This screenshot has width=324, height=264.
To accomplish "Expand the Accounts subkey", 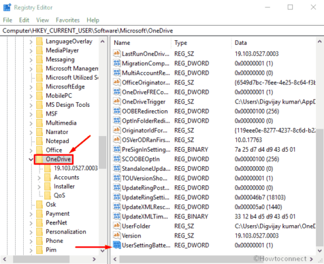I will 39,178.
